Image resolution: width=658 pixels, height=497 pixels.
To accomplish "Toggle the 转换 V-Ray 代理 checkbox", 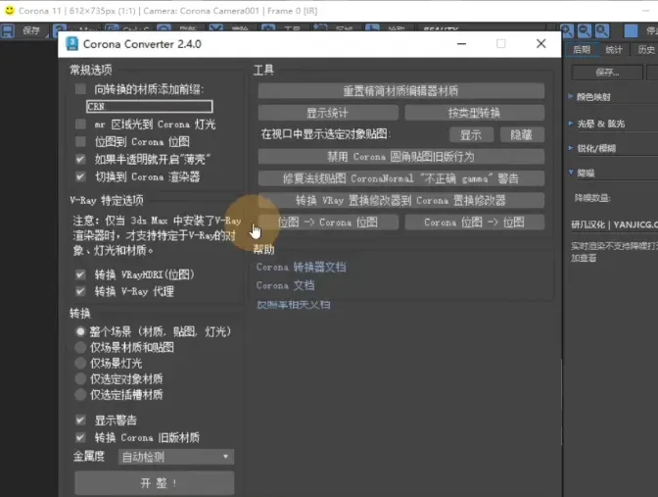I will 80,291.
